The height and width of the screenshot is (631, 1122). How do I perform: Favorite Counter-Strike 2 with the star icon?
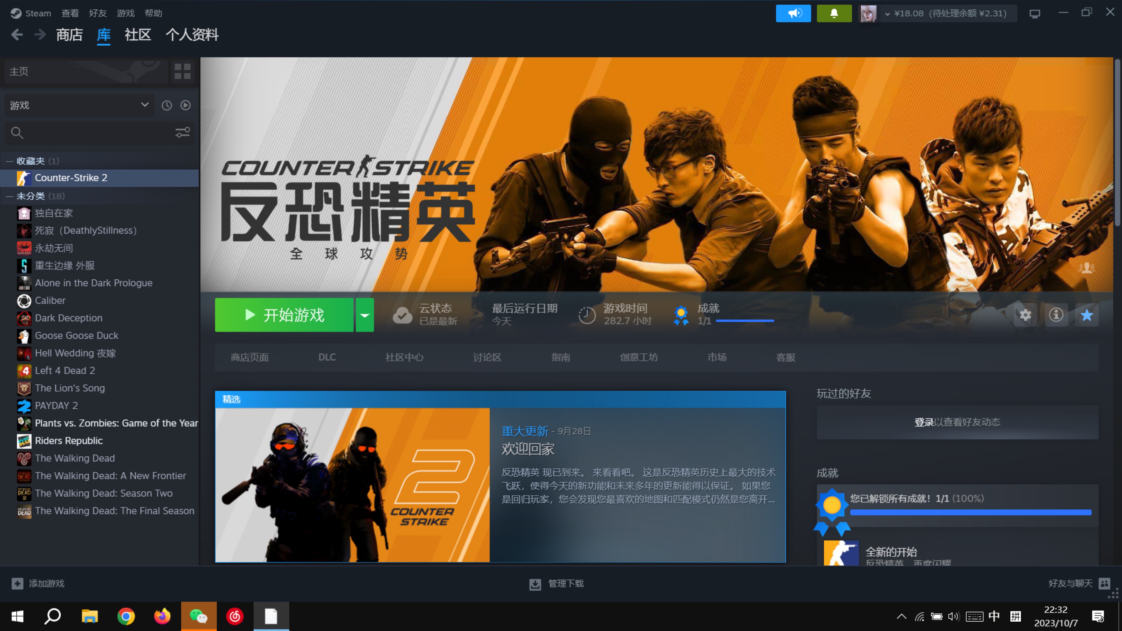coord(1087,315)
